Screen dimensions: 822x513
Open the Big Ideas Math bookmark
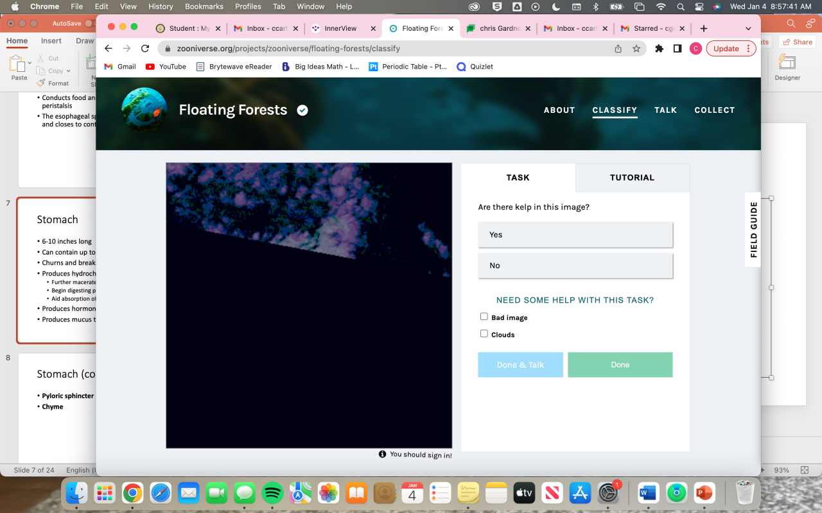(320, 67)
